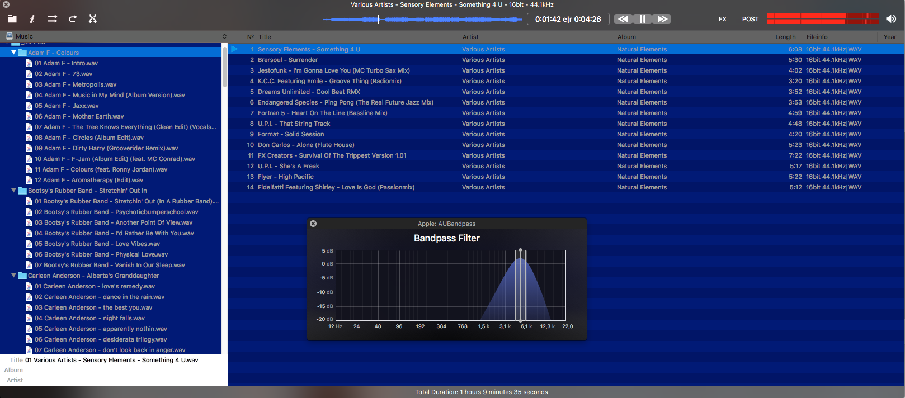Click the Title field value in info pane
Image resolution: width=905 pixels, height=398 pixels.
click(112, 360)
